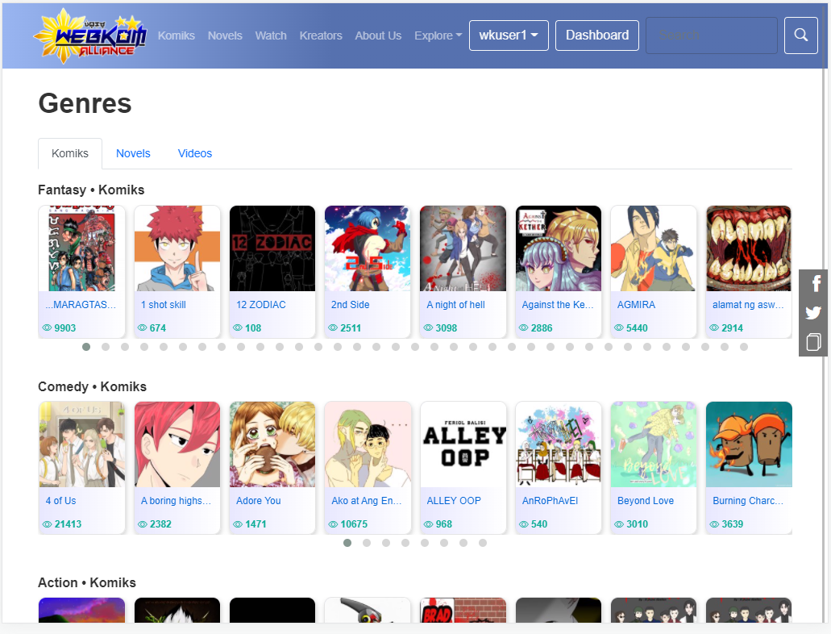Switch to the Videos genre tab
Screen dimensions: 831x634
[195, 153]
